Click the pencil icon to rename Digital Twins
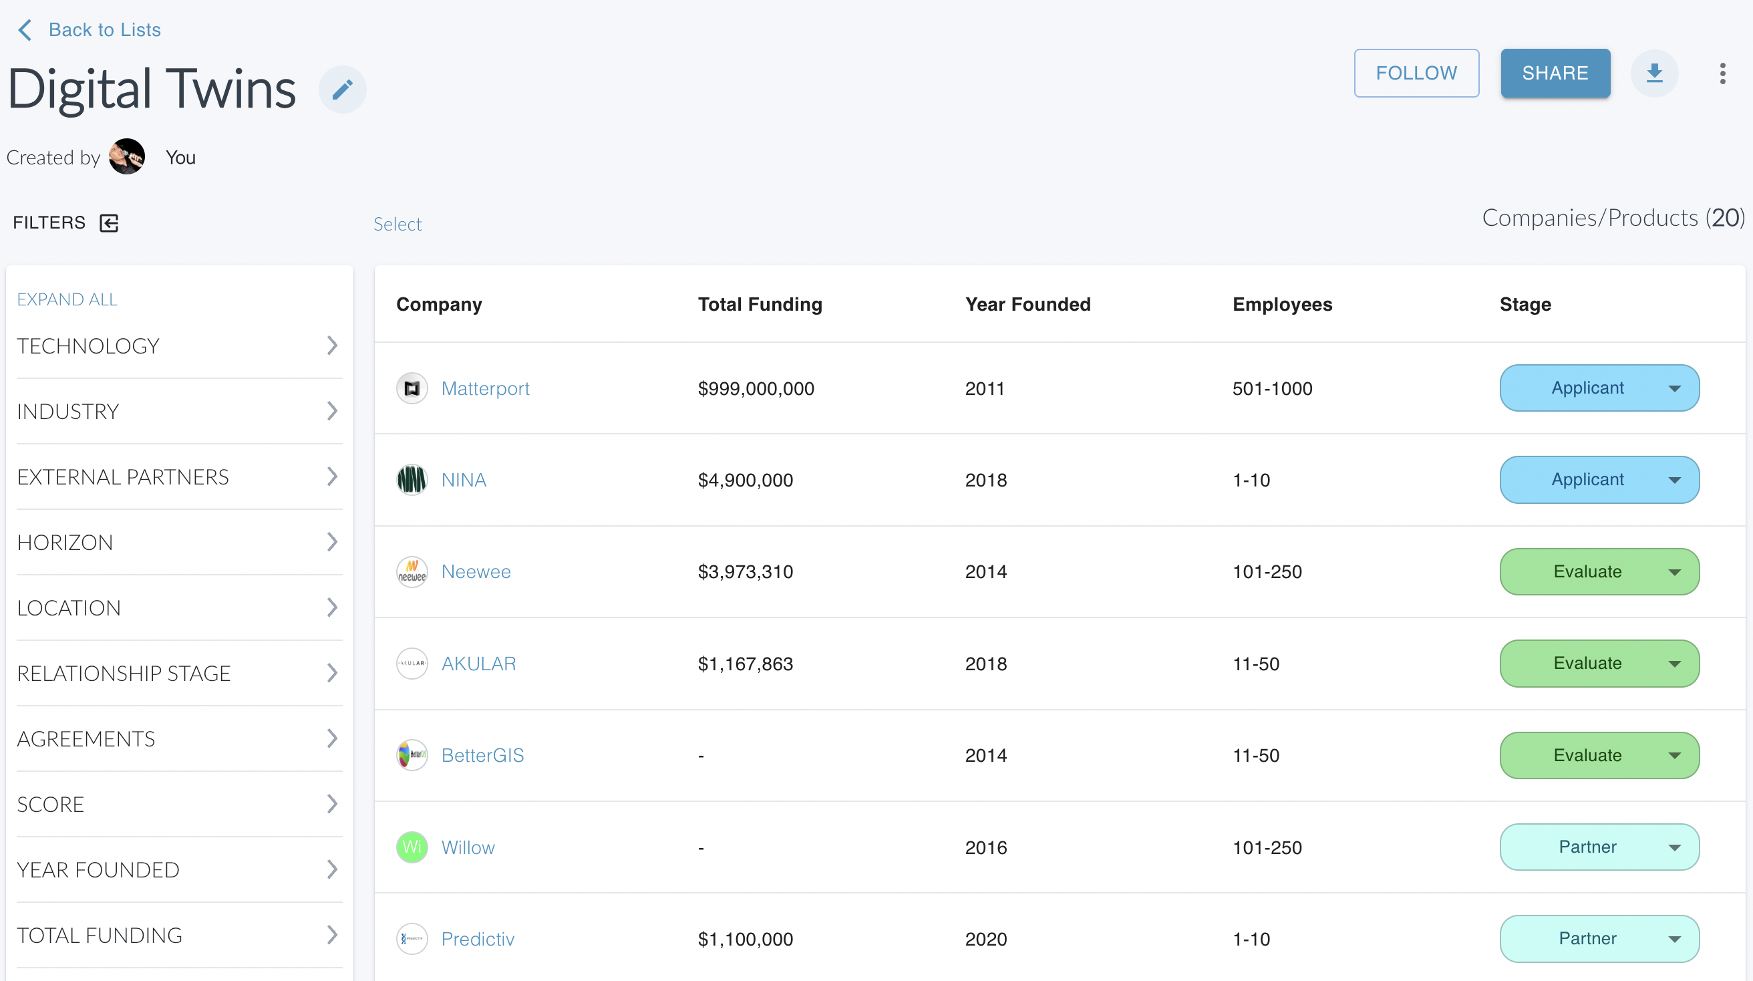 click(x=342, y=88)
